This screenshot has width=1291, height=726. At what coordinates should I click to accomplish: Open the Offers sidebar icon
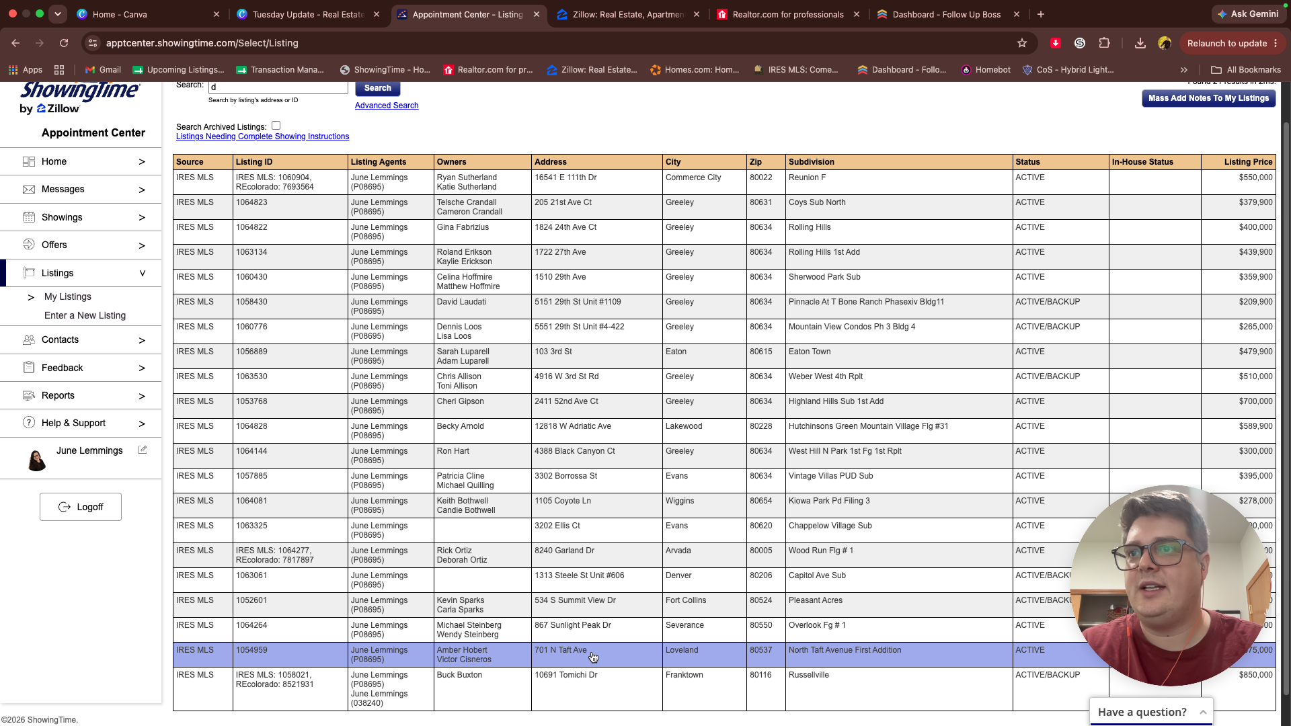29,245
